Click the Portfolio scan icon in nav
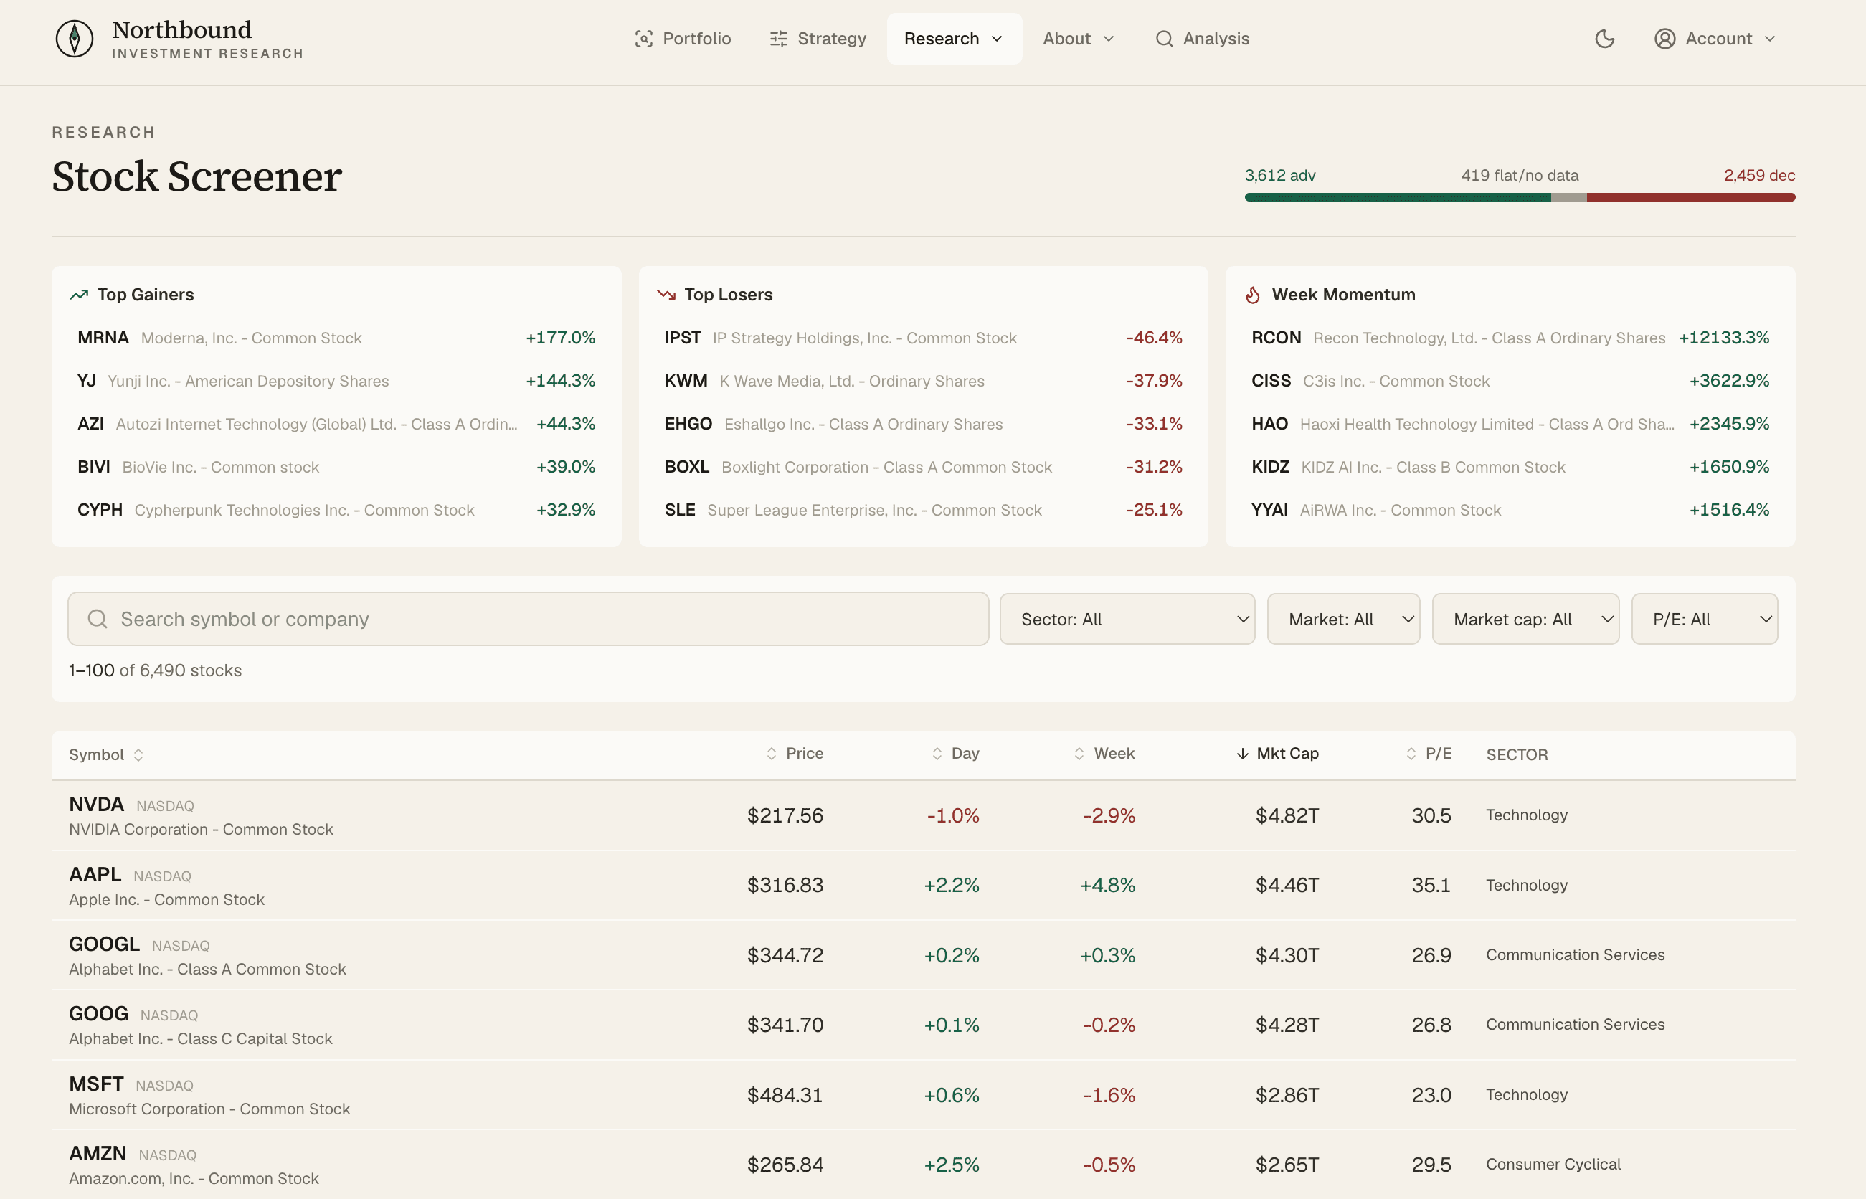Viewport: 1866px width, 1199px height. tap(644, 39)
